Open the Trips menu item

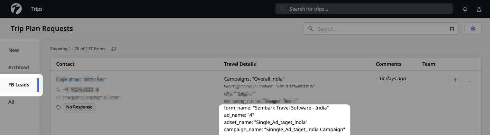pos(37,9)
